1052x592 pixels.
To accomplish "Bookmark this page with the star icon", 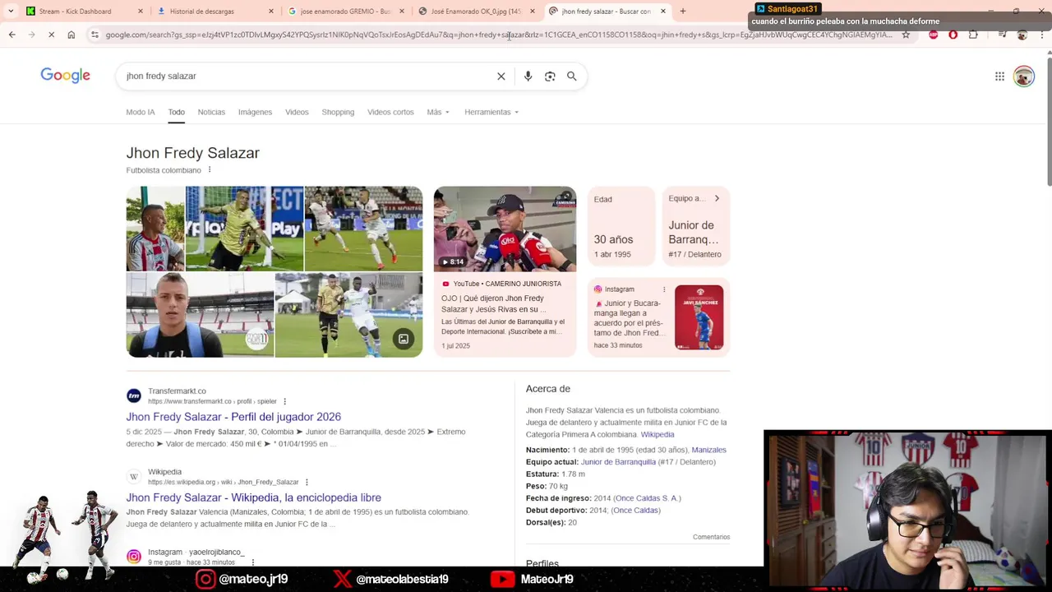I will 906,35.
